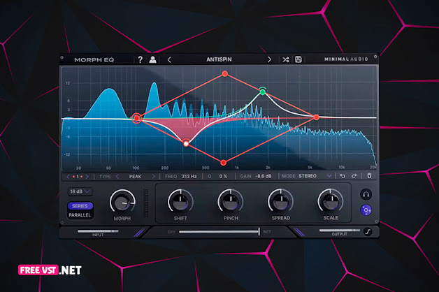
Task: Select the right red node near 5k
Action: pos(317,117)
